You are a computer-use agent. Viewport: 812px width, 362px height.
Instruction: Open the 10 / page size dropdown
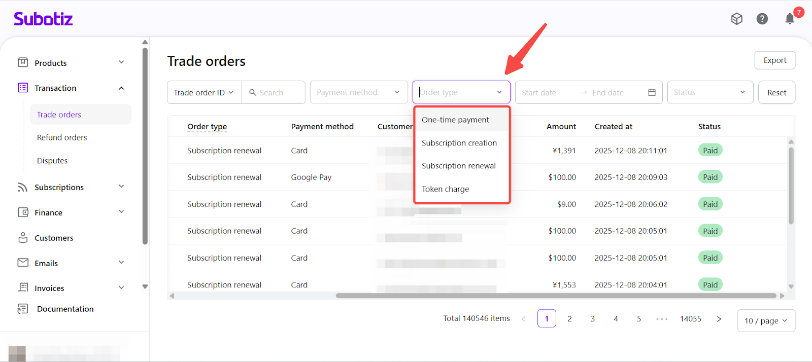click(765, 320)
